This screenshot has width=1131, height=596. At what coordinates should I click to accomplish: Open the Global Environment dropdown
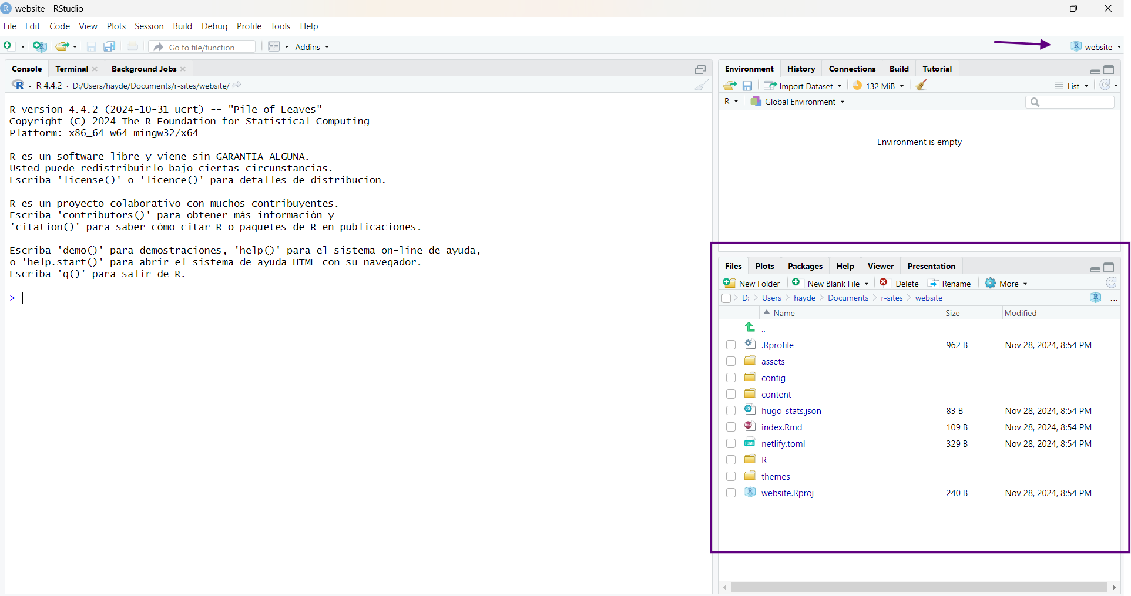click(x=797, y=102)
